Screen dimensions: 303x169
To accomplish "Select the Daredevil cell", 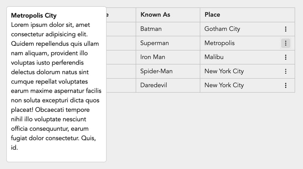I will click(x=168, y=85).
